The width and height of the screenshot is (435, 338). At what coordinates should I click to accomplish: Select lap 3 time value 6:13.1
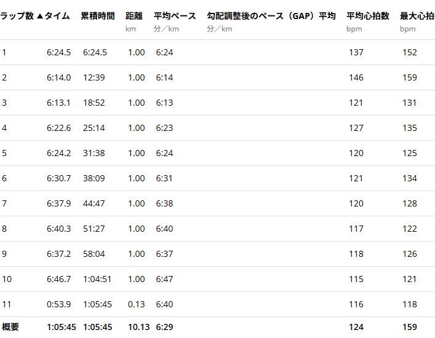coord(59,103)
